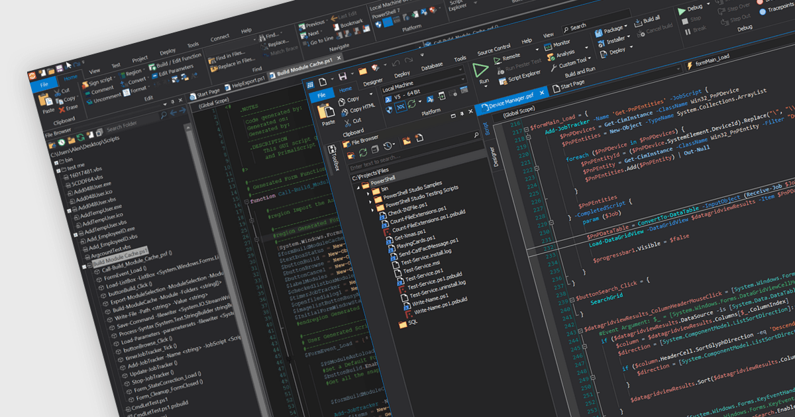Click Find... in the back window
795x417 pixels.
(270, 35)
